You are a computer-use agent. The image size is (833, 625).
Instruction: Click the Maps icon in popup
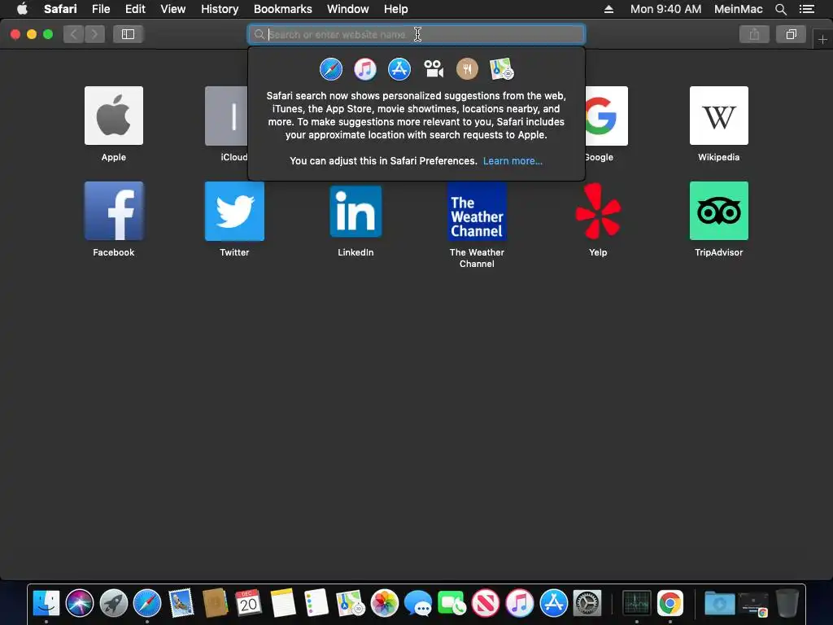coord(501,69)
